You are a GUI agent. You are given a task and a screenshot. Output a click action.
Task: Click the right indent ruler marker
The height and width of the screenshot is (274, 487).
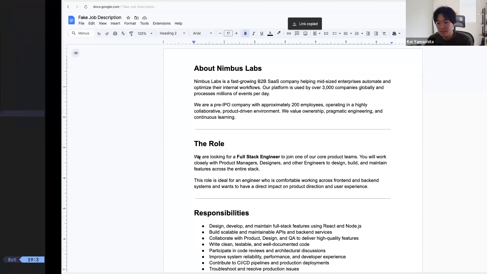[x=392, y=43]
